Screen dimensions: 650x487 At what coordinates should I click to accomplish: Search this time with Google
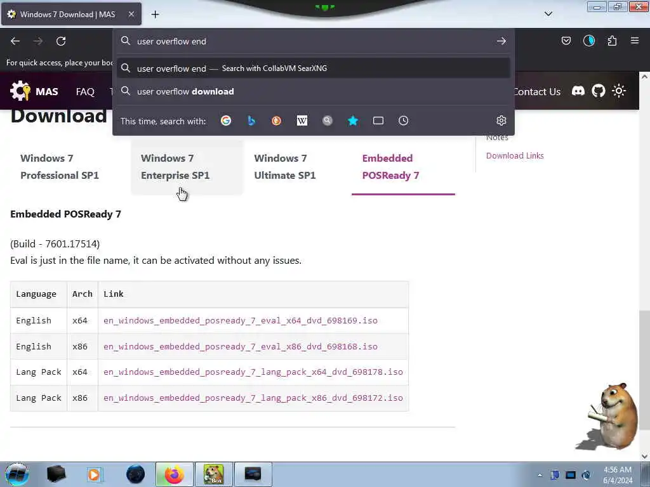click(x=226, y=120)
